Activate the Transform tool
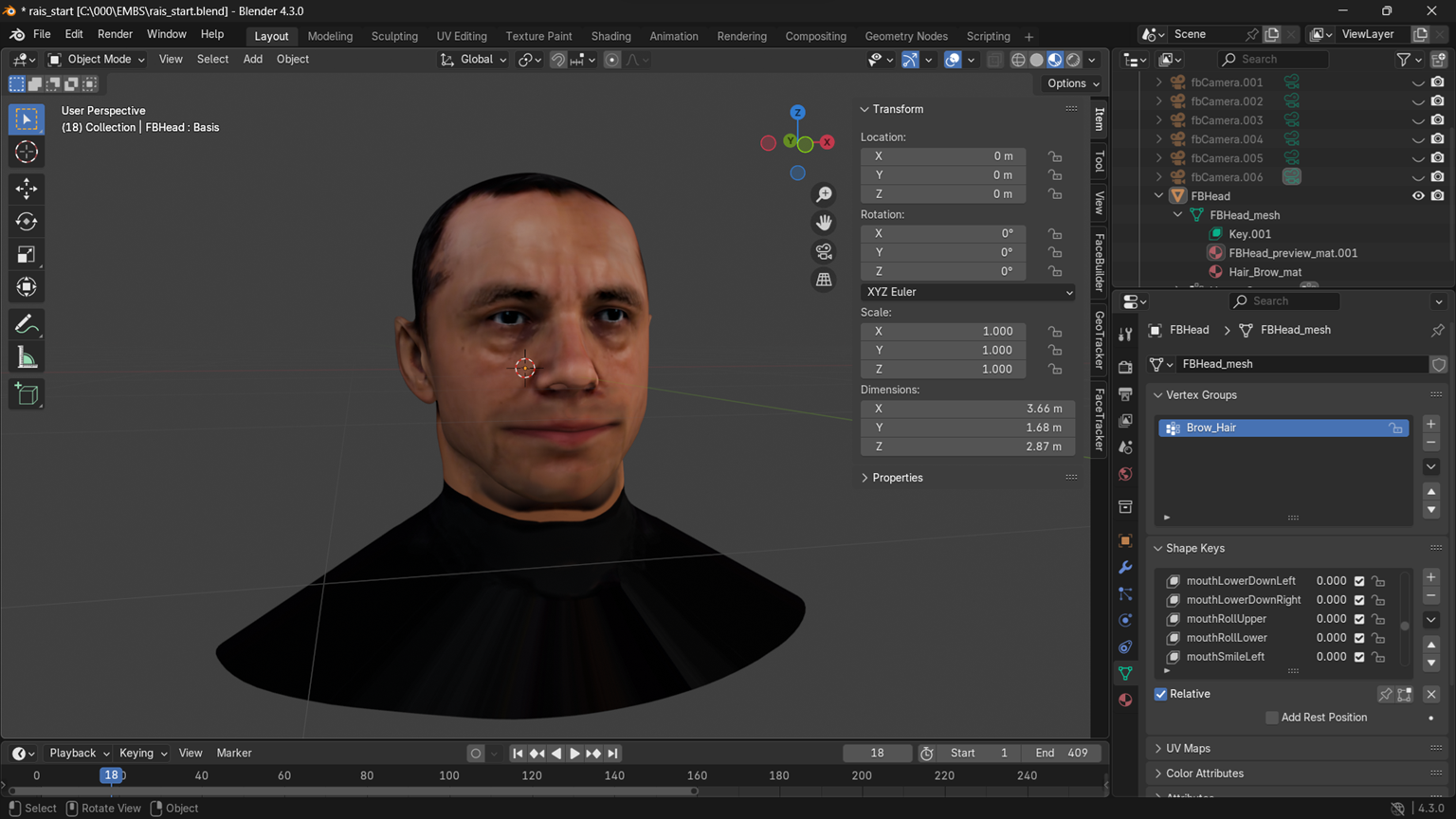Viewport: 1456px width, 819px height. coord(27,287)
